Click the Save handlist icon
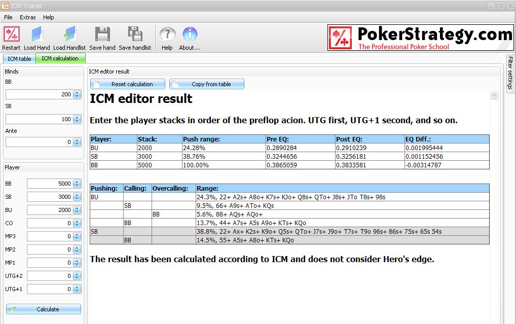This screenshot has height=324, width=516. point(135,34)
